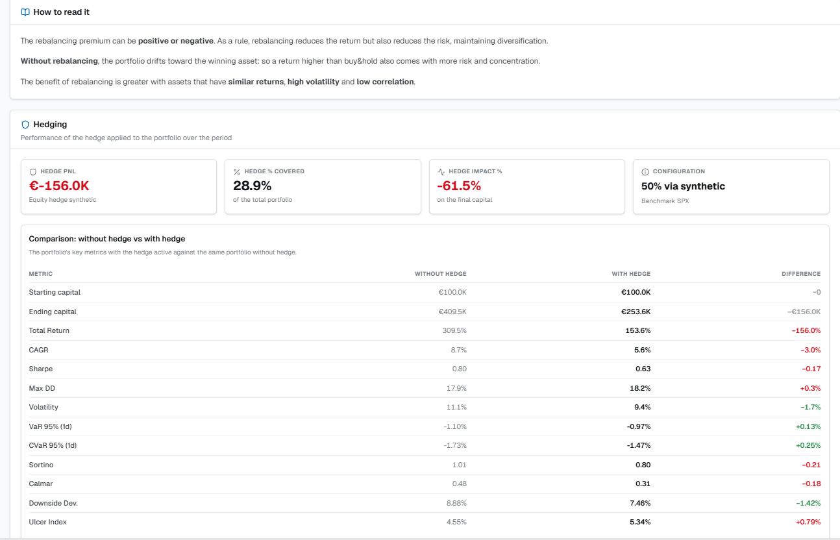Viewport: 840px width, 540px height.
Task: Click the Calmar row label
Action: [41, 484]
